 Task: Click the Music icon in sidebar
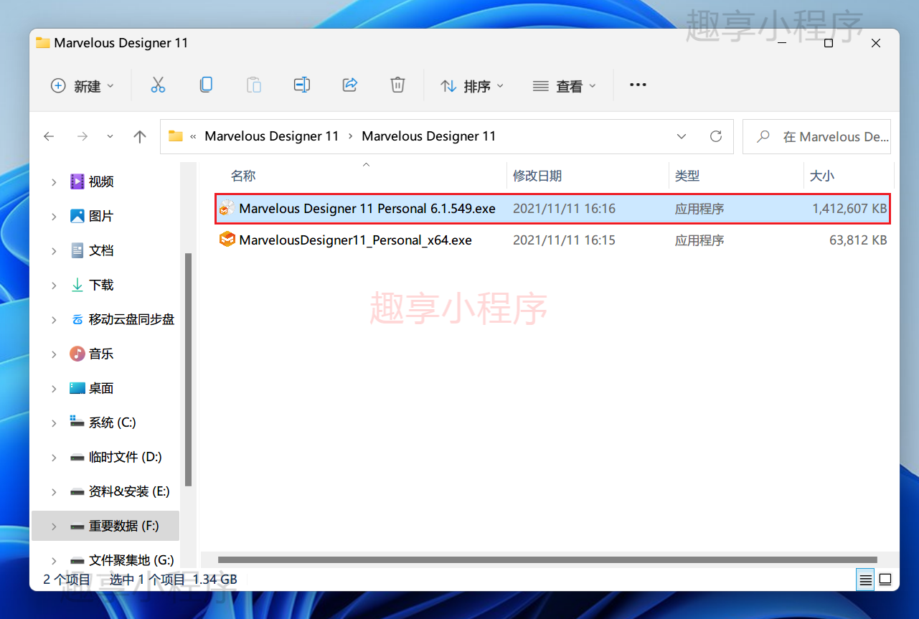coord(77,354)
